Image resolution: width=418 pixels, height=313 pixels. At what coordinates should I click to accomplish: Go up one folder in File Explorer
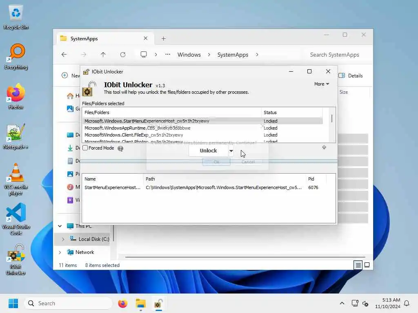coord(103,55)
